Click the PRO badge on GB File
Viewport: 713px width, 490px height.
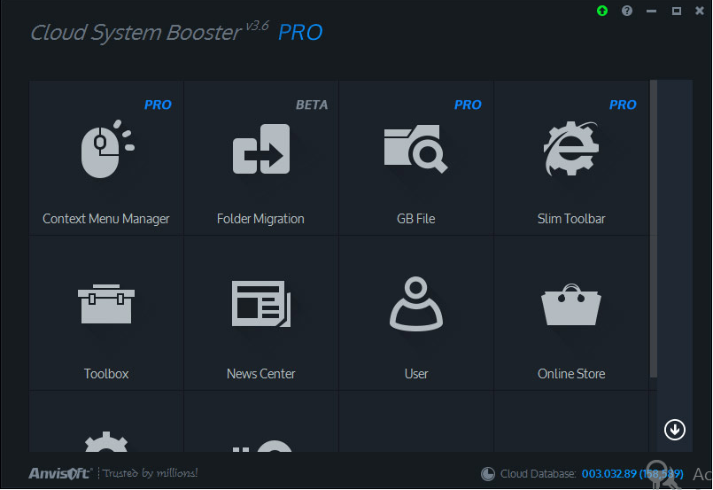[468, 105]
